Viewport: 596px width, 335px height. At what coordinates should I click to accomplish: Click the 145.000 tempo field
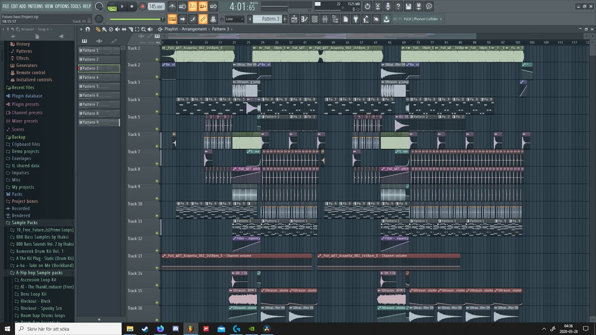pos(156,7)
